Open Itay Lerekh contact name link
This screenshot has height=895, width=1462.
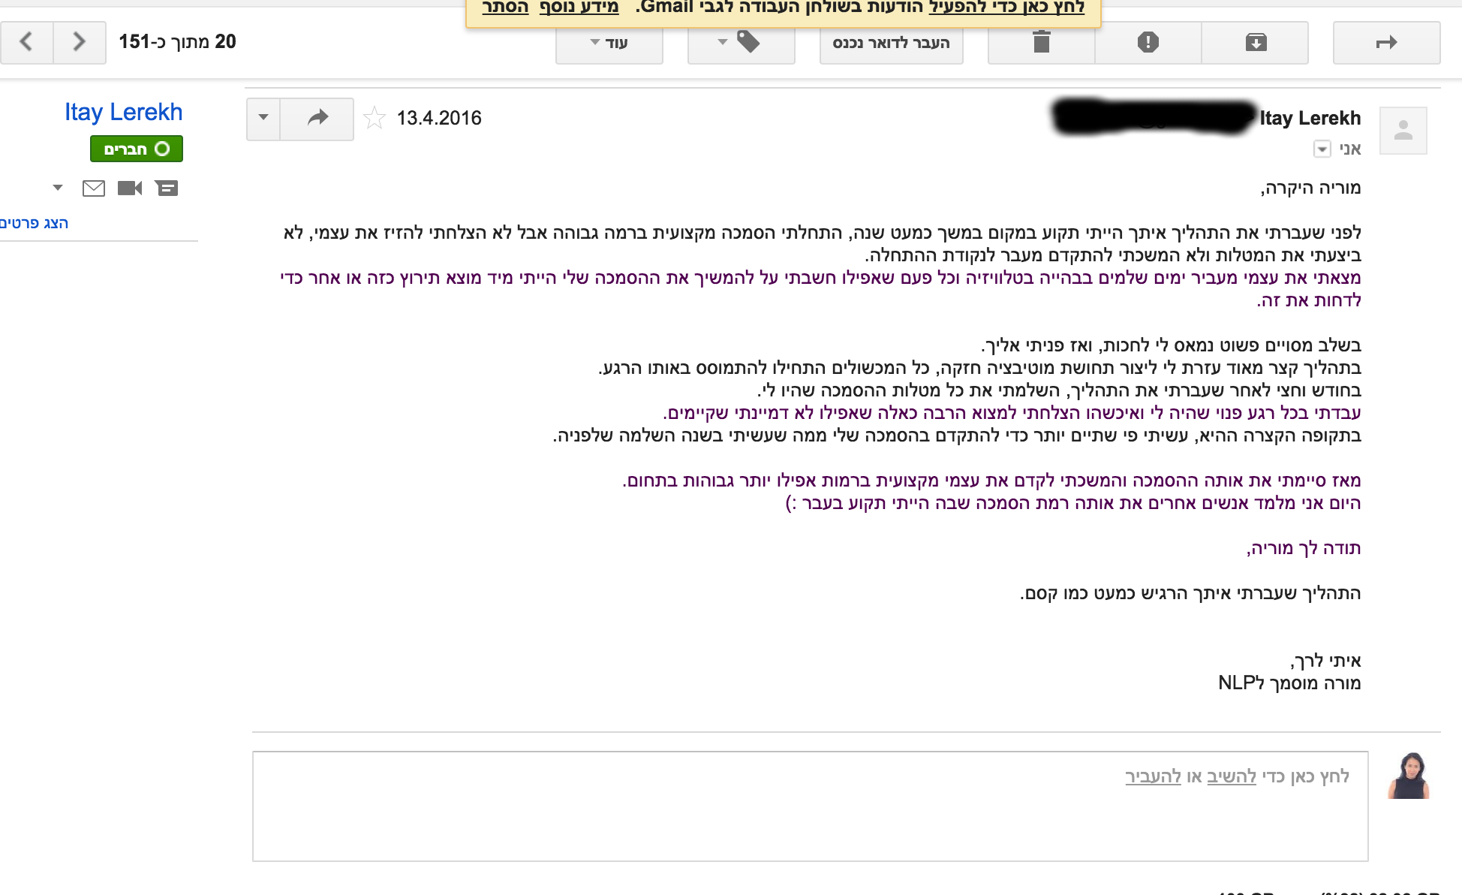point(123,112)
